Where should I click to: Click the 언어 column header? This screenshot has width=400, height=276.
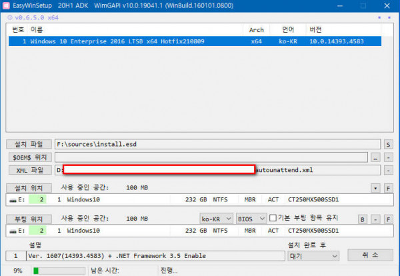pos(288,29)
